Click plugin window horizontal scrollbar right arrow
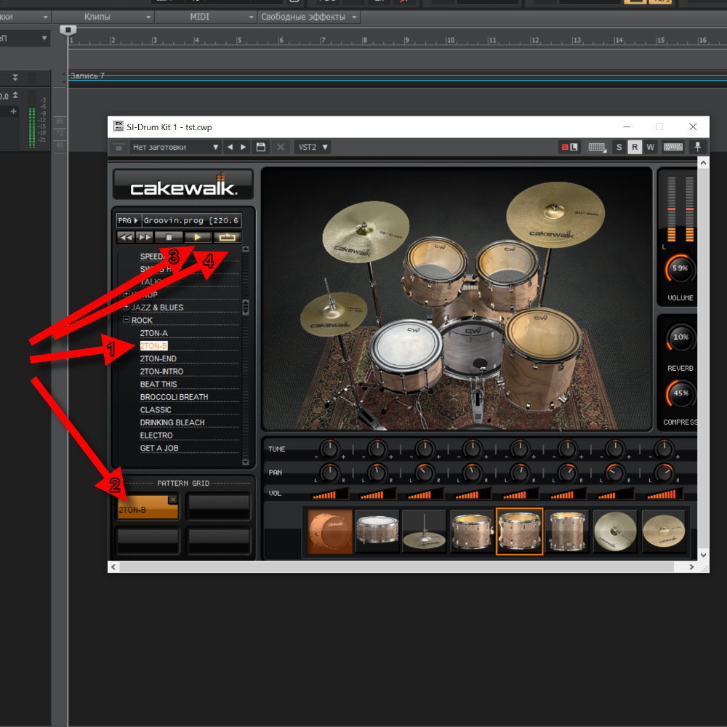This screenshot has width=727, height=727. 691,566
